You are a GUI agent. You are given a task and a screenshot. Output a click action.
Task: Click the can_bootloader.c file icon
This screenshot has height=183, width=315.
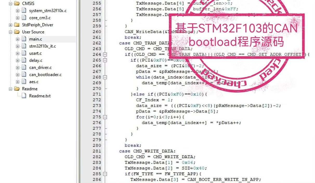24,75
